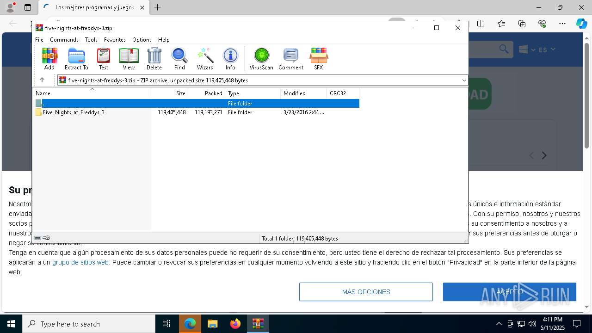Open Edge split screen icon
The image size is (592, 333).
[481, 24]
